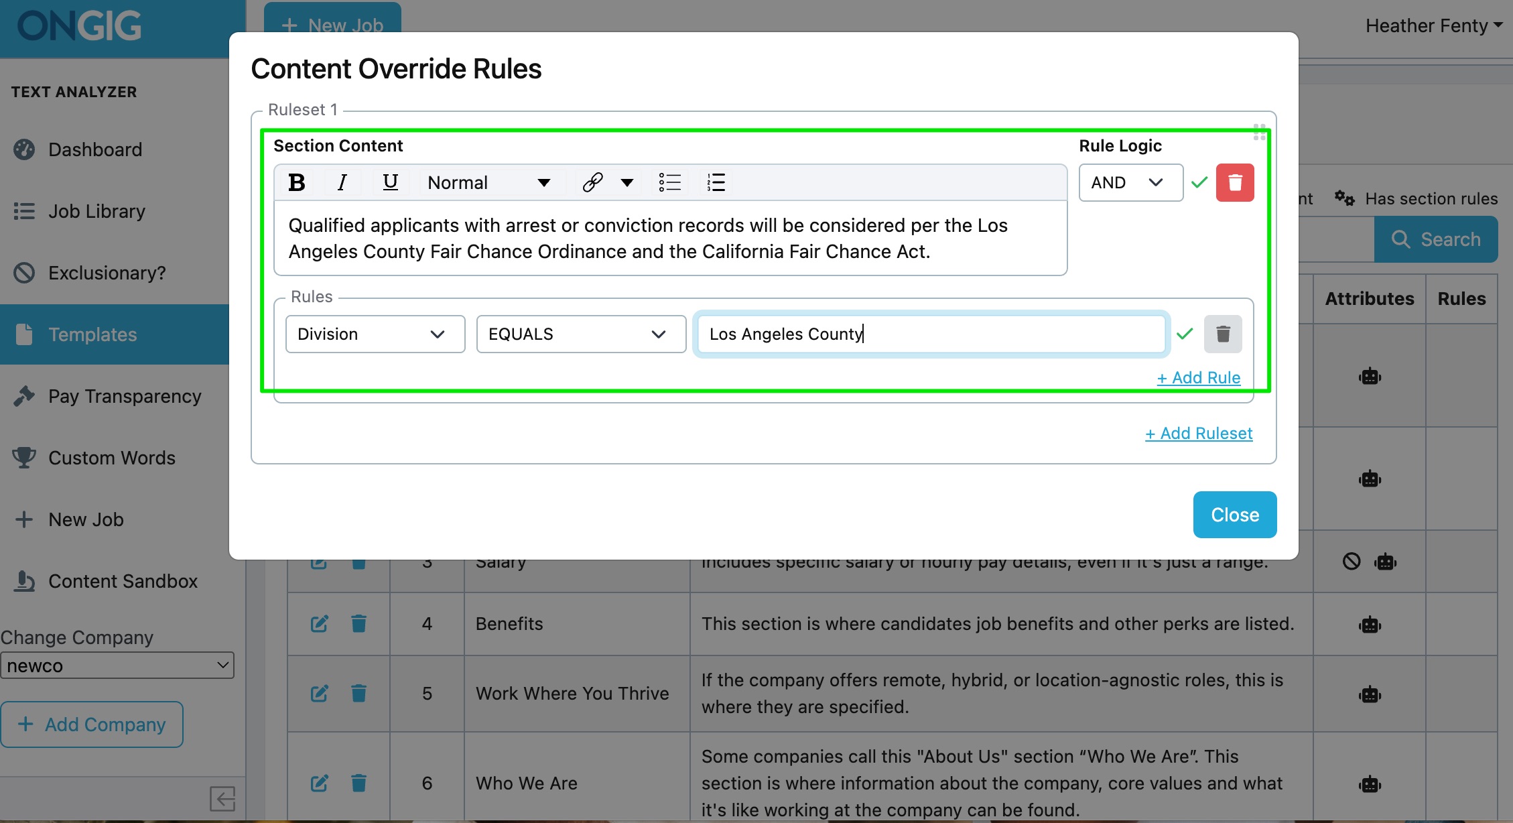The width and height of the screenshot is (1513, 823).
Task: Delete the Division rule using its trash icon
Action: 1223,334
